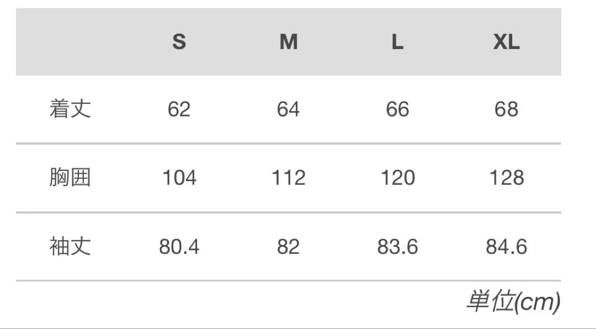The width and height of the screenshot is (596, 329).
Task: Click the 着丈 row label
Action: click(x=70, y=109)
